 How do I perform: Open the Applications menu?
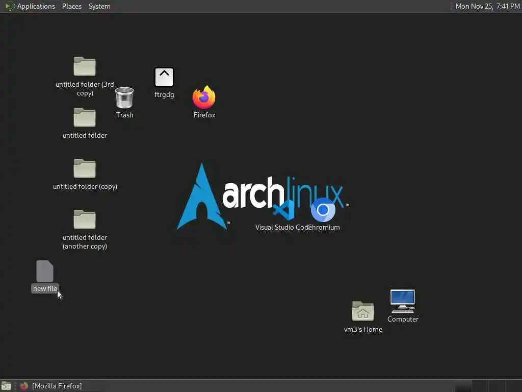pos(36,6)
